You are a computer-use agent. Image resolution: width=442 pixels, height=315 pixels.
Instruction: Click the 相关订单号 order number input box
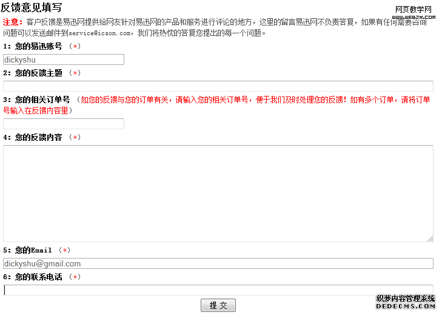pyautogui.click(x=64, y=124)
